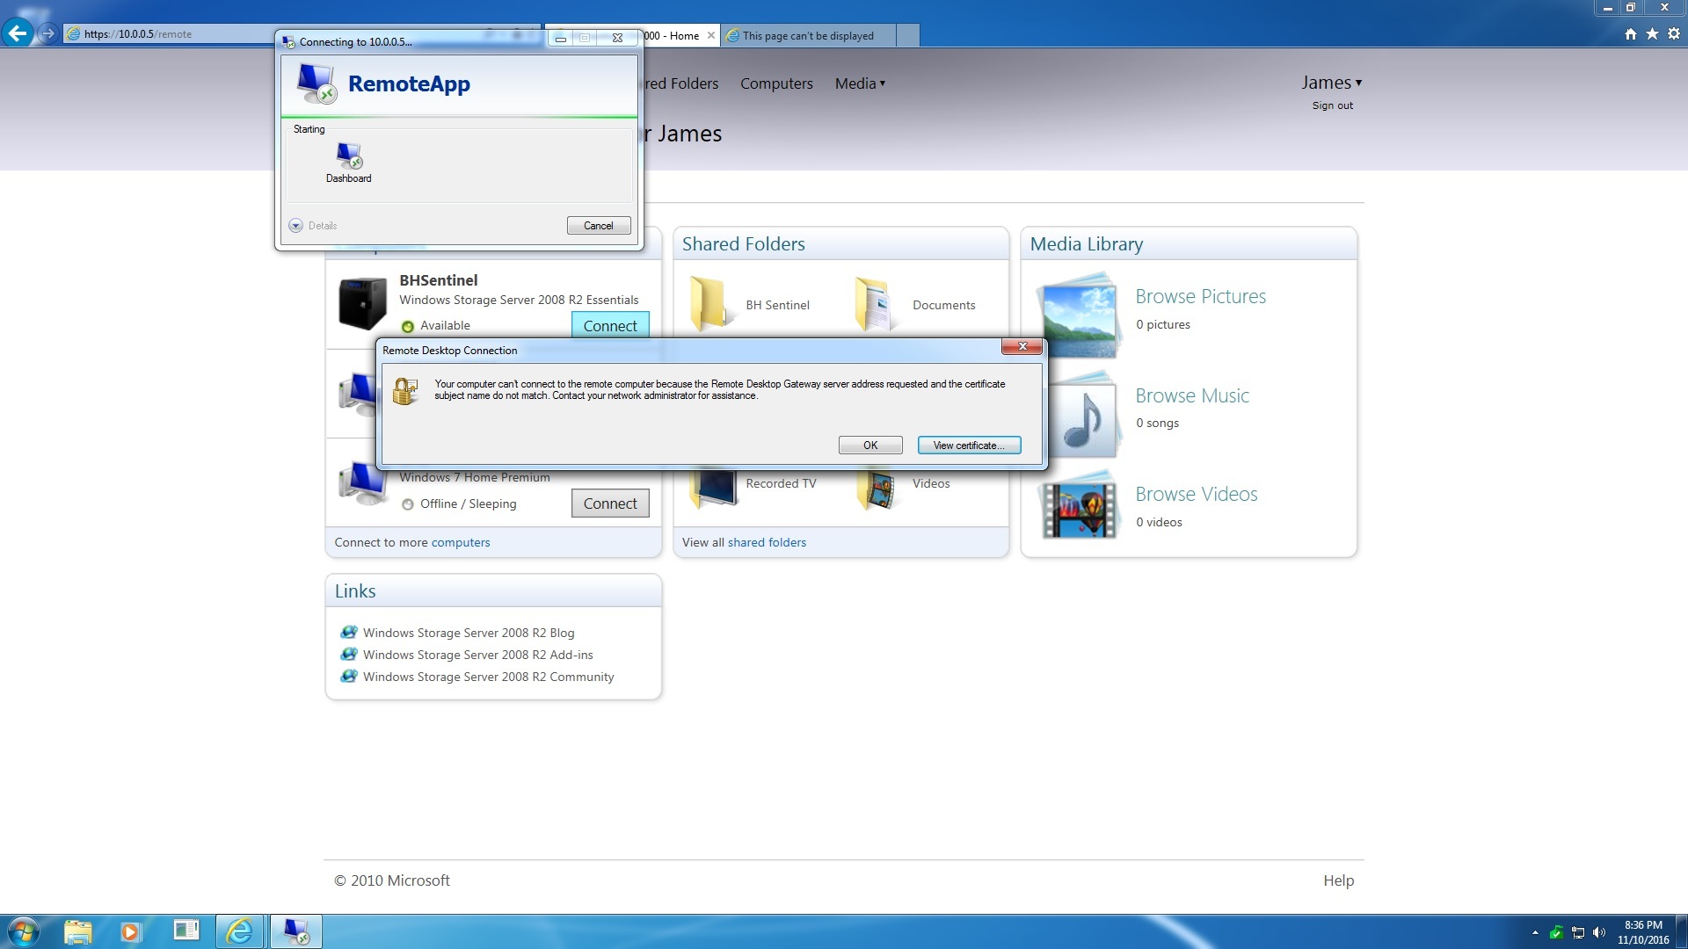Screen dimensions: 1688x949
Task: Expand Details in RemoteApp dialog
Action: [296, 226]
